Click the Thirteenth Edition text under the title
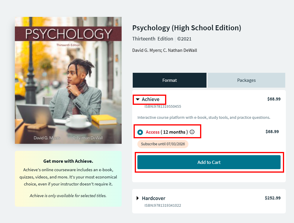The image size is (294, 223). 153,39
